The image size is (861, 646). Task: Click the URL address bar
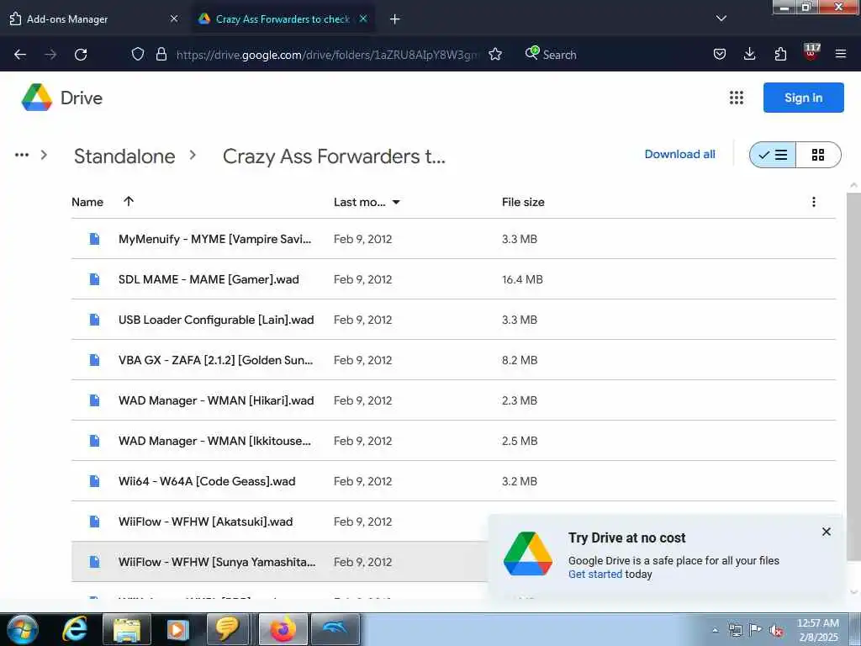(327, 55)
